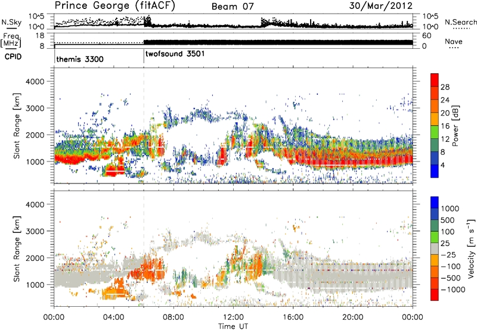The height and width of the screenshot is (330, 477).
Task: Click the 'Freq. [MHz]' axis label
Action: click(11, 40)
